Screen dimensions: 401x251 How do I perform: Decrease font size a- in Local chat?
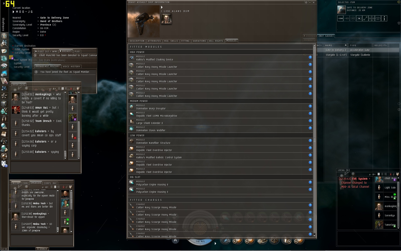coord(370,174)
